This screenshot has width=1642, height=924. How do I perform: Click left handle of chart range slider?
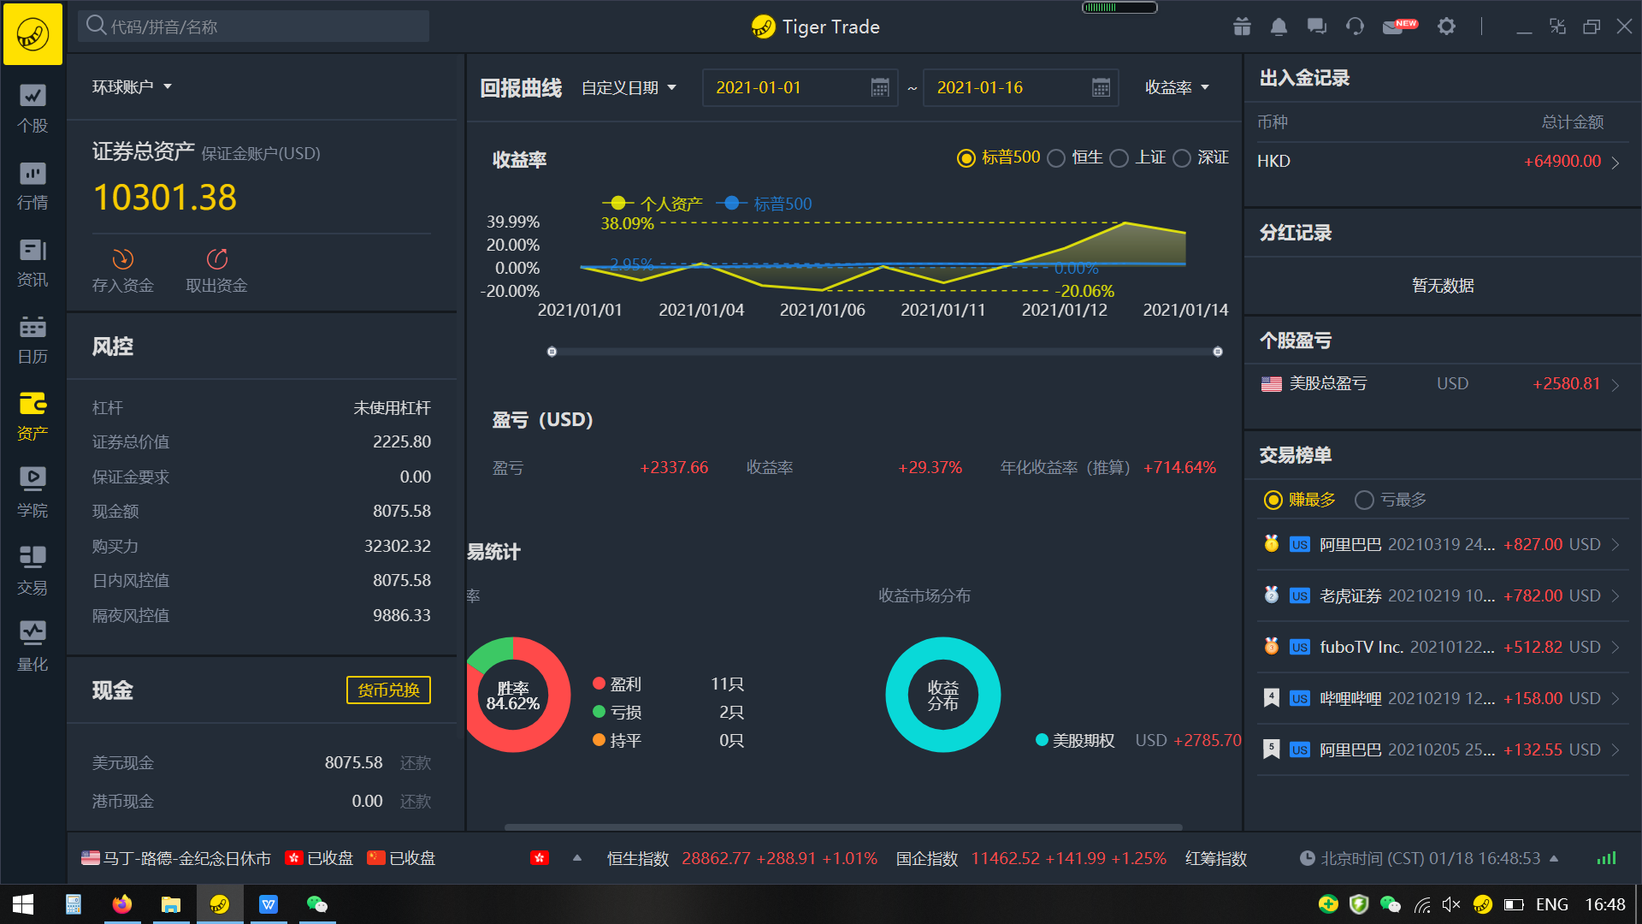coord(552,352)
